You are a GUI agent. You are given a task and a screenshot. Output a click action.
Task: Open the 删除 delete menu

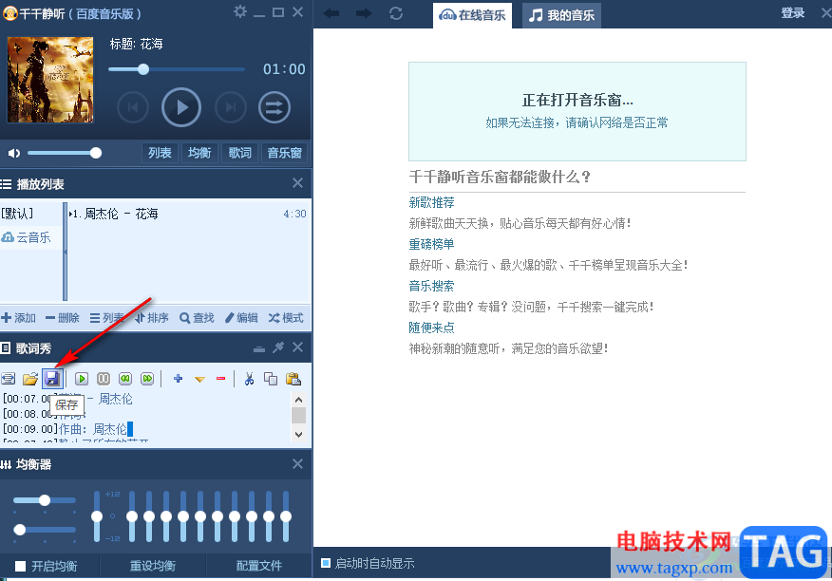point(63,318)
